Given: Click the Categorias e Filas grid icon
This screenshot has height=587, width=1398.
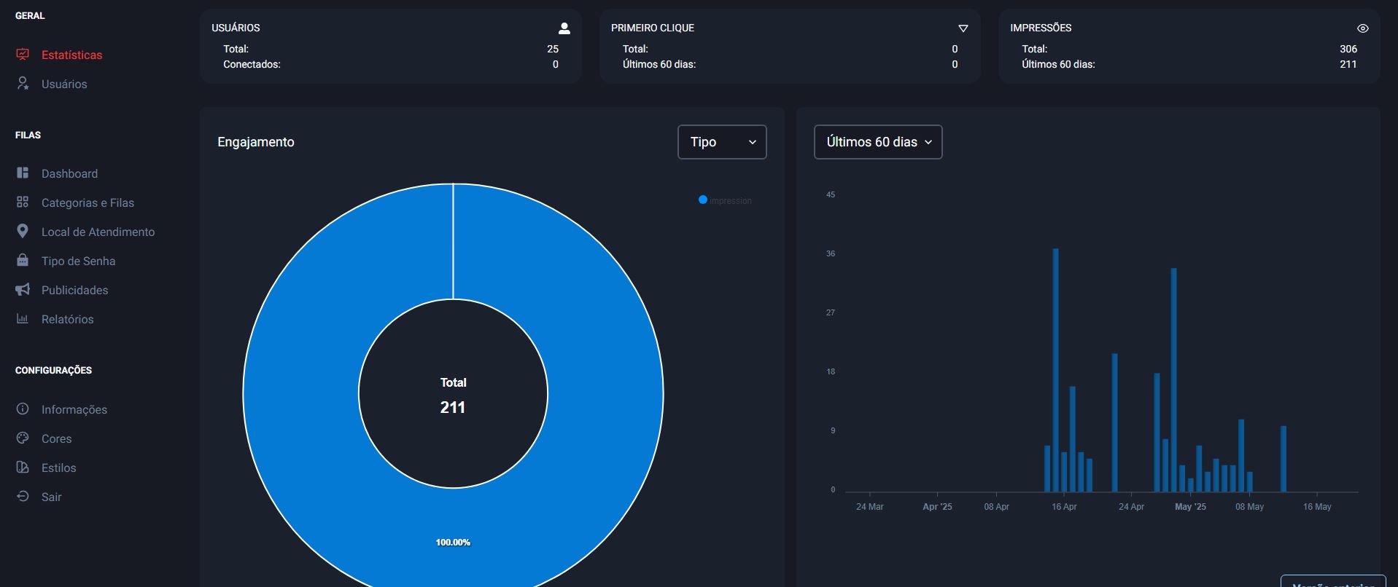Looking at the screenshot, I should pos(23,202).
